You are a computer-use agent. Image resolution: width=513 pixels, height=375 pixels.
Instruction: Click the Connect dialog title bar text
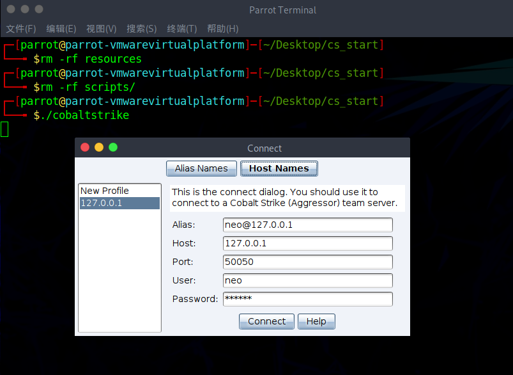click(x=264, y=148)
